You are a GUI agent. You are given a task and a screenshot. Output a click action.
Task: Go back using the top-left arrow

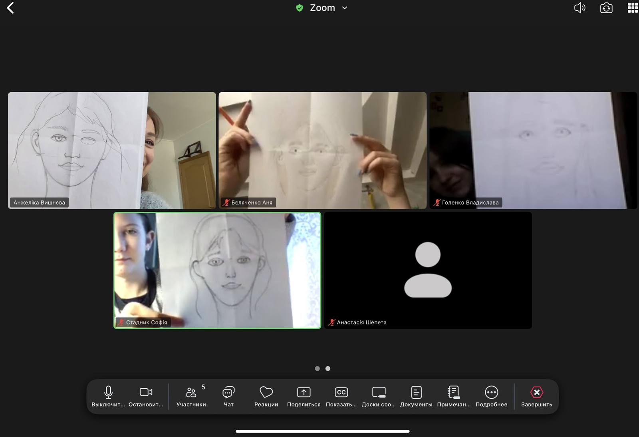coord(11,8)
